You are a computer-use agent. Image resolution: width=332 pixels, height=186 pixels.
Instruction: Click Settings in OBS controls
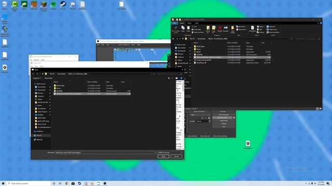coord(224,123)
